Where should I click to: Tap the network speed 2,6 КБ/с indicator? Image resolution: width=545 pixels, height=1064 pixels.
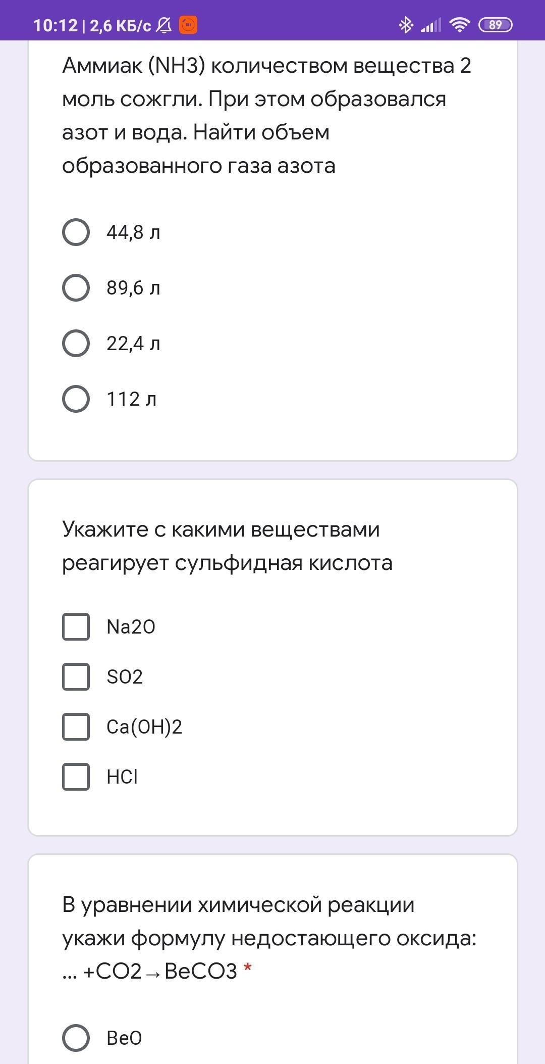coord(120,25)
